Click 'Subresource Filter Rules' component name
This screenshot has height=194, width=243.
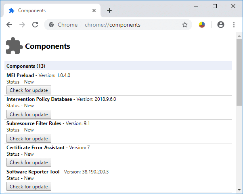(x=34, y=123)
